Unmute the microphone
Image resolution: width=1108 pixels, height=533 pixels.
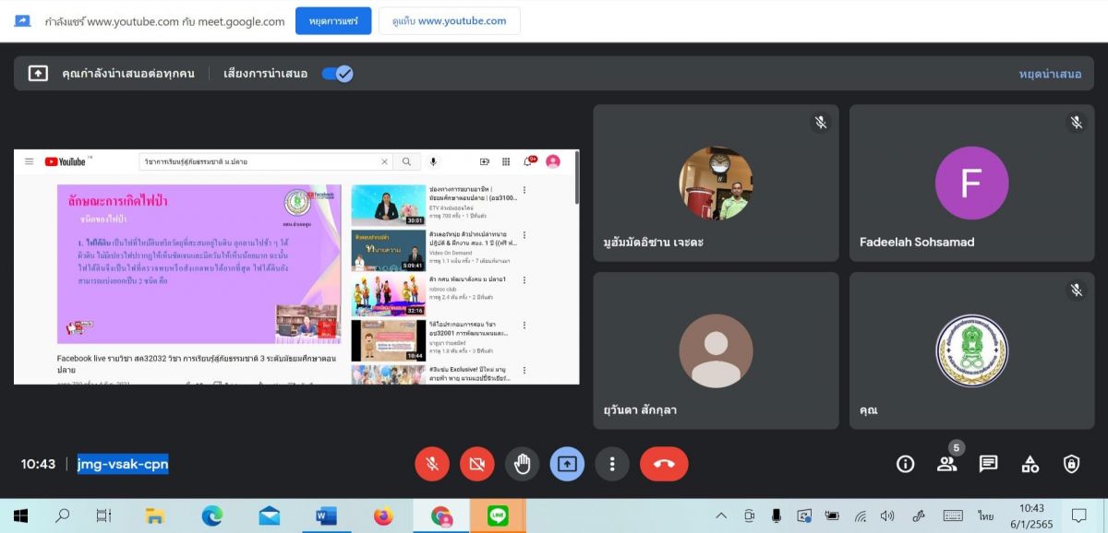(x=432, y=464)
